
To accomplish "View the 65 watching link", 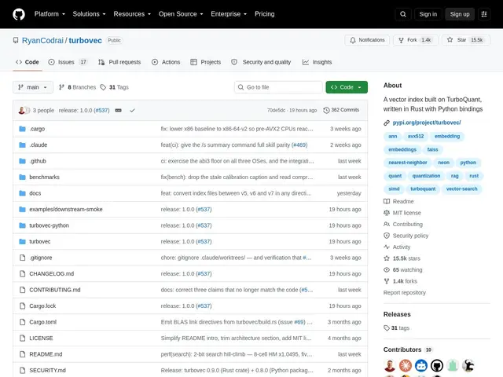I will [403, 270].
